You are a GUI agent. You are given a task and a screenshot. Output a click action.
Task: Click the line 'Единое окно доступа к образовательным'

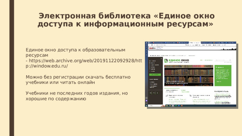pos(76,50)
